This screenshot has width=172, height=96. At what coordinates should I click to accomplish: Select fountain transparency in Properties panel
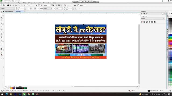(x=147, y=22)
